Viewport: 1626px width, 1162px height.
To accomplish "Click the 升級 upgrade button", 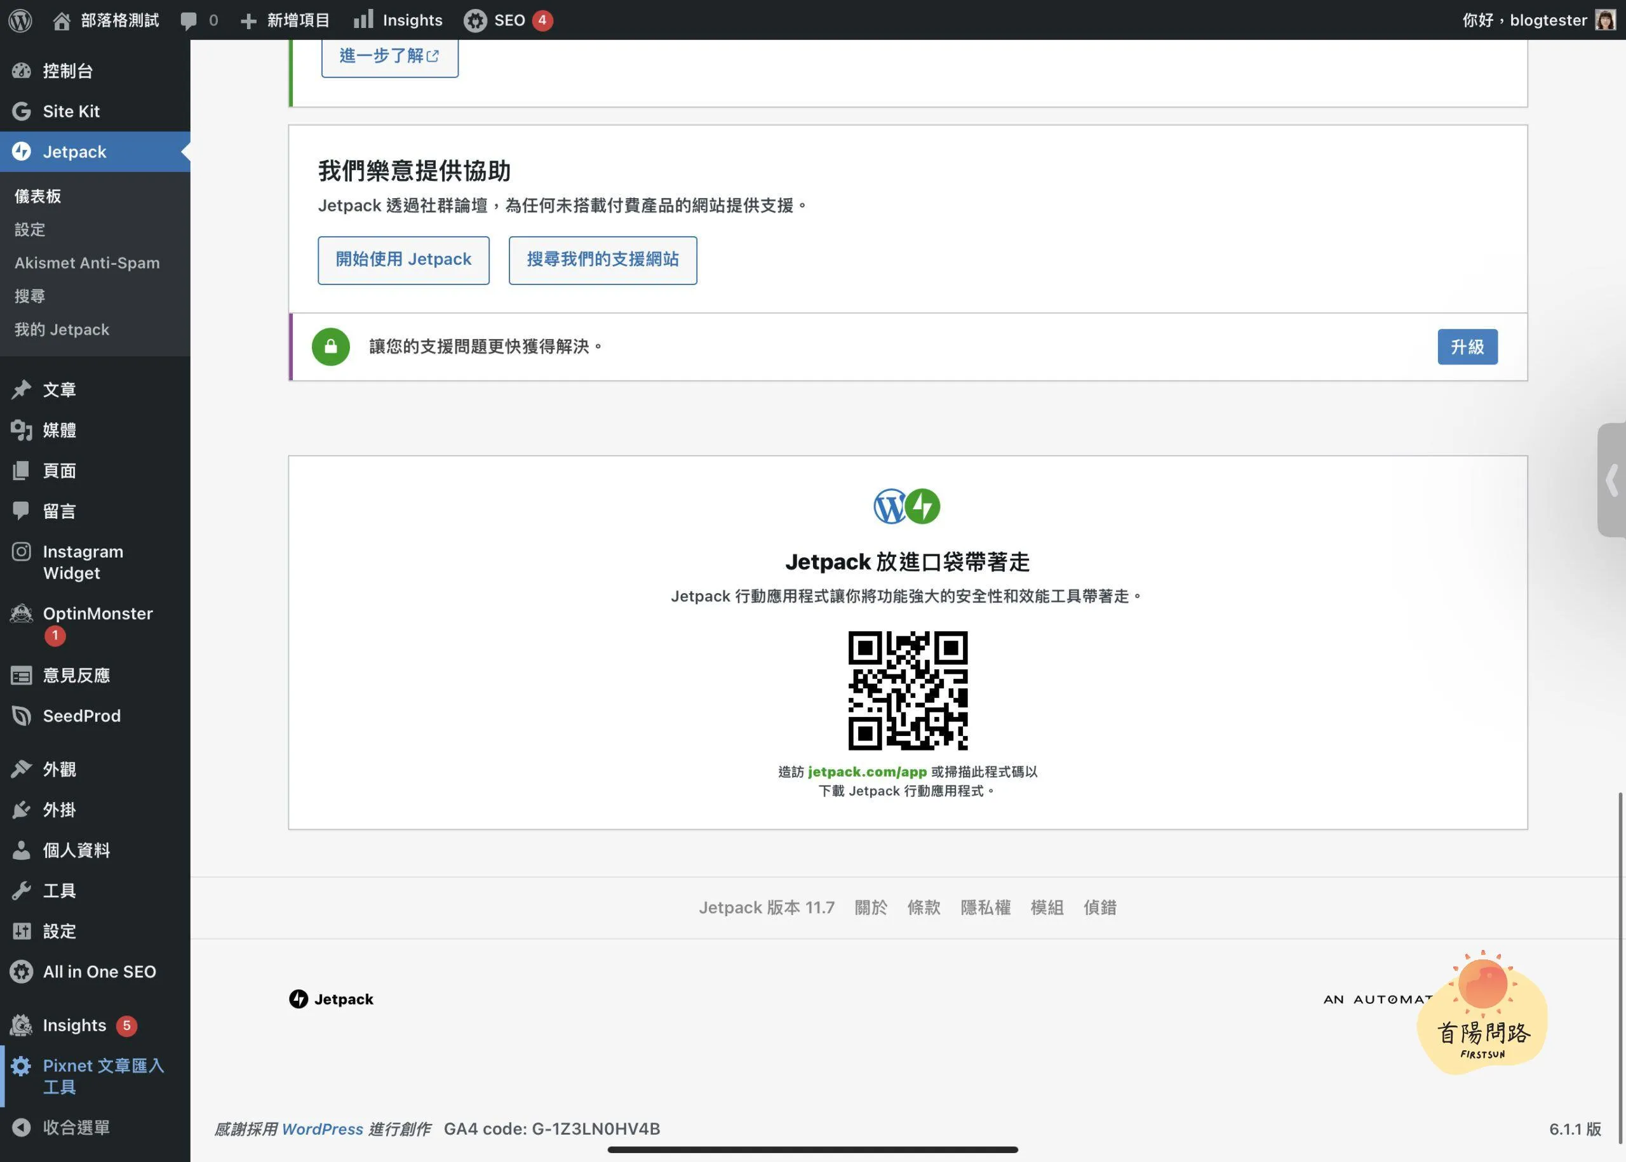I will tap(1467, 347).
